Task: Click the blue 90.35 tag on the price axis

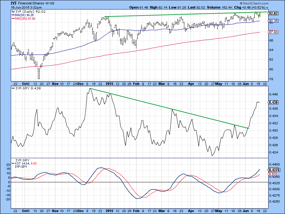Action: (x=273, y=21)
